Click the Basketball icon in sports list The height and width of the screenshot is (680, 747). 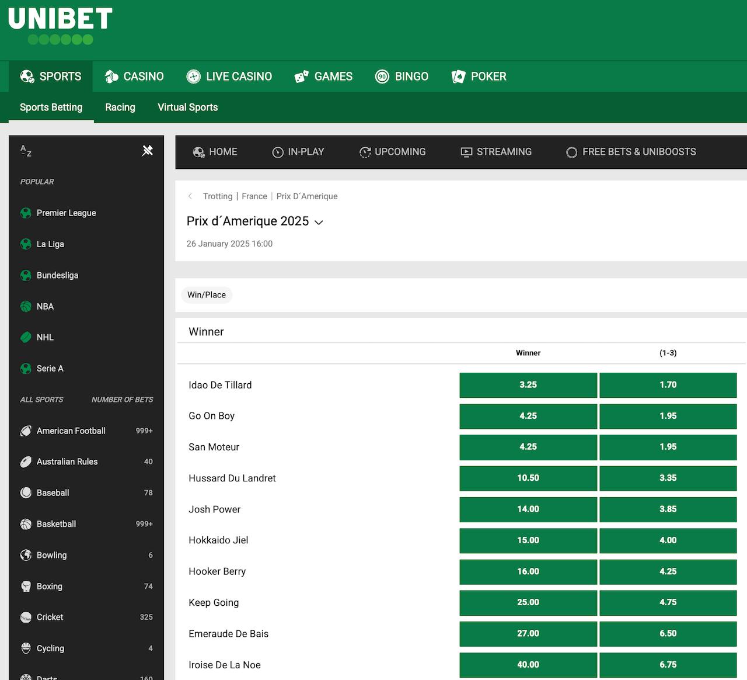click(26, 524)
